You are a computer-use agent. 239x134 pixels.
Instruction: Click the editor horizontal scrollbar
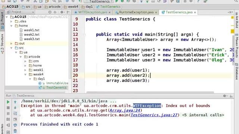150,92
